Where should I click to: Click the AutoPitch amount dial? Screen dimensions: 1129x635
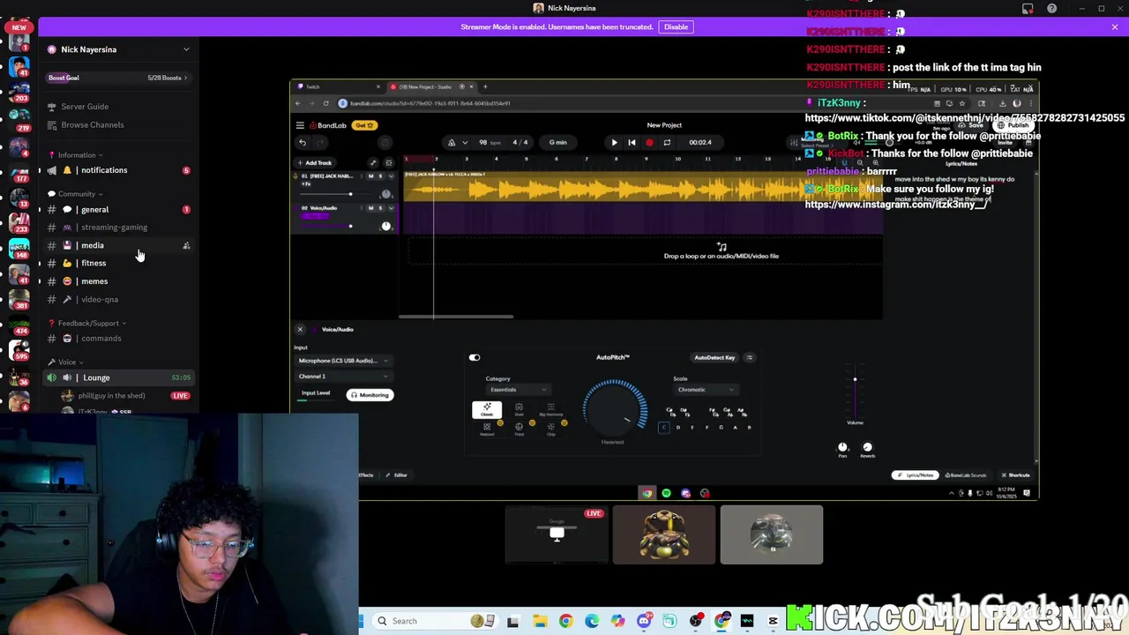614,409
